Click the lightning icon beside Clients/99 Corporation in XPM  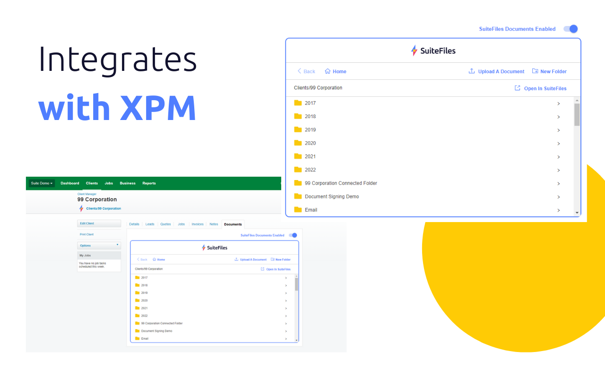click(x=81, y=208)
